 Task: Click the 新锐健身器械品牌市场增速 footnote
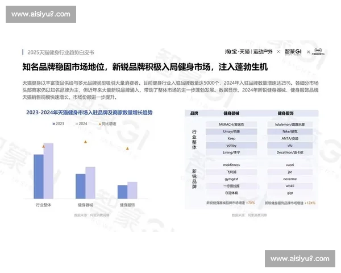point(231,202)
